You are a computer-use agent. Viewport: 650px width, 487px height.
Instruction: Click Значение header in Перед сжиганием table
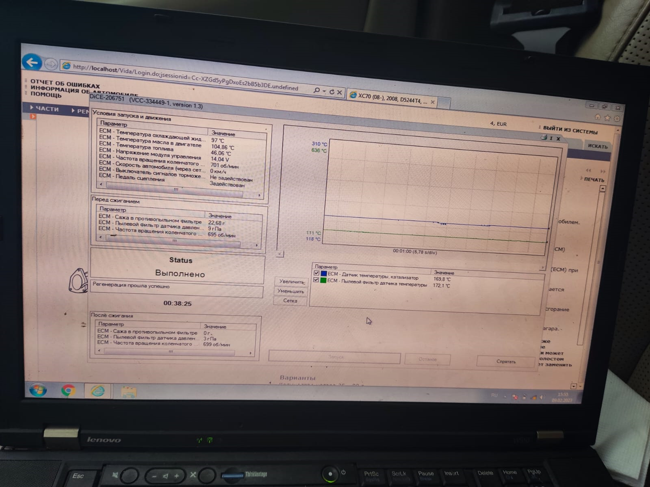[x=234, y=217]
